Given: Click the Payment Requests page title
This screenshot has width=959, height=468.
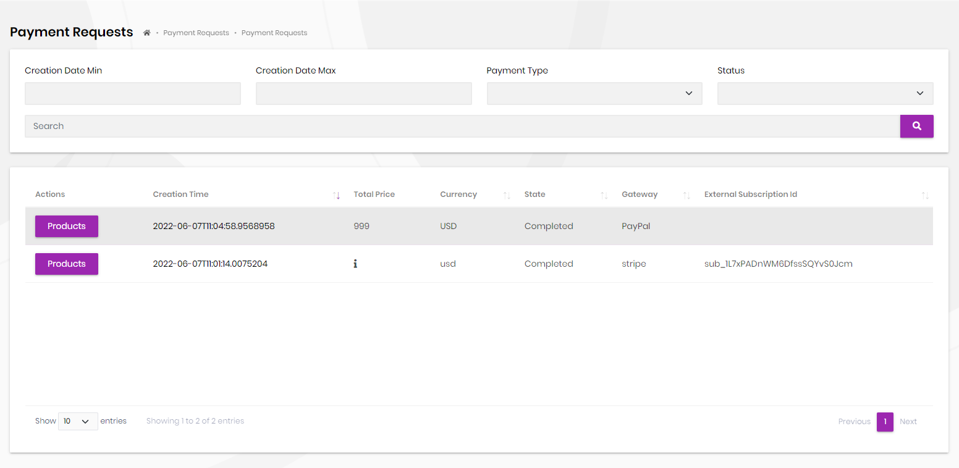Looking at the screenshot, I should 72,32.
